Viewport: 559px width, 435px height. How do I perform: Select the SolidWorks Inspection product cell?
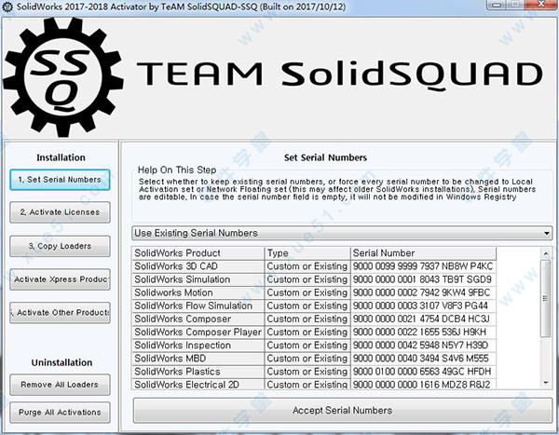[x=198, y=346]
